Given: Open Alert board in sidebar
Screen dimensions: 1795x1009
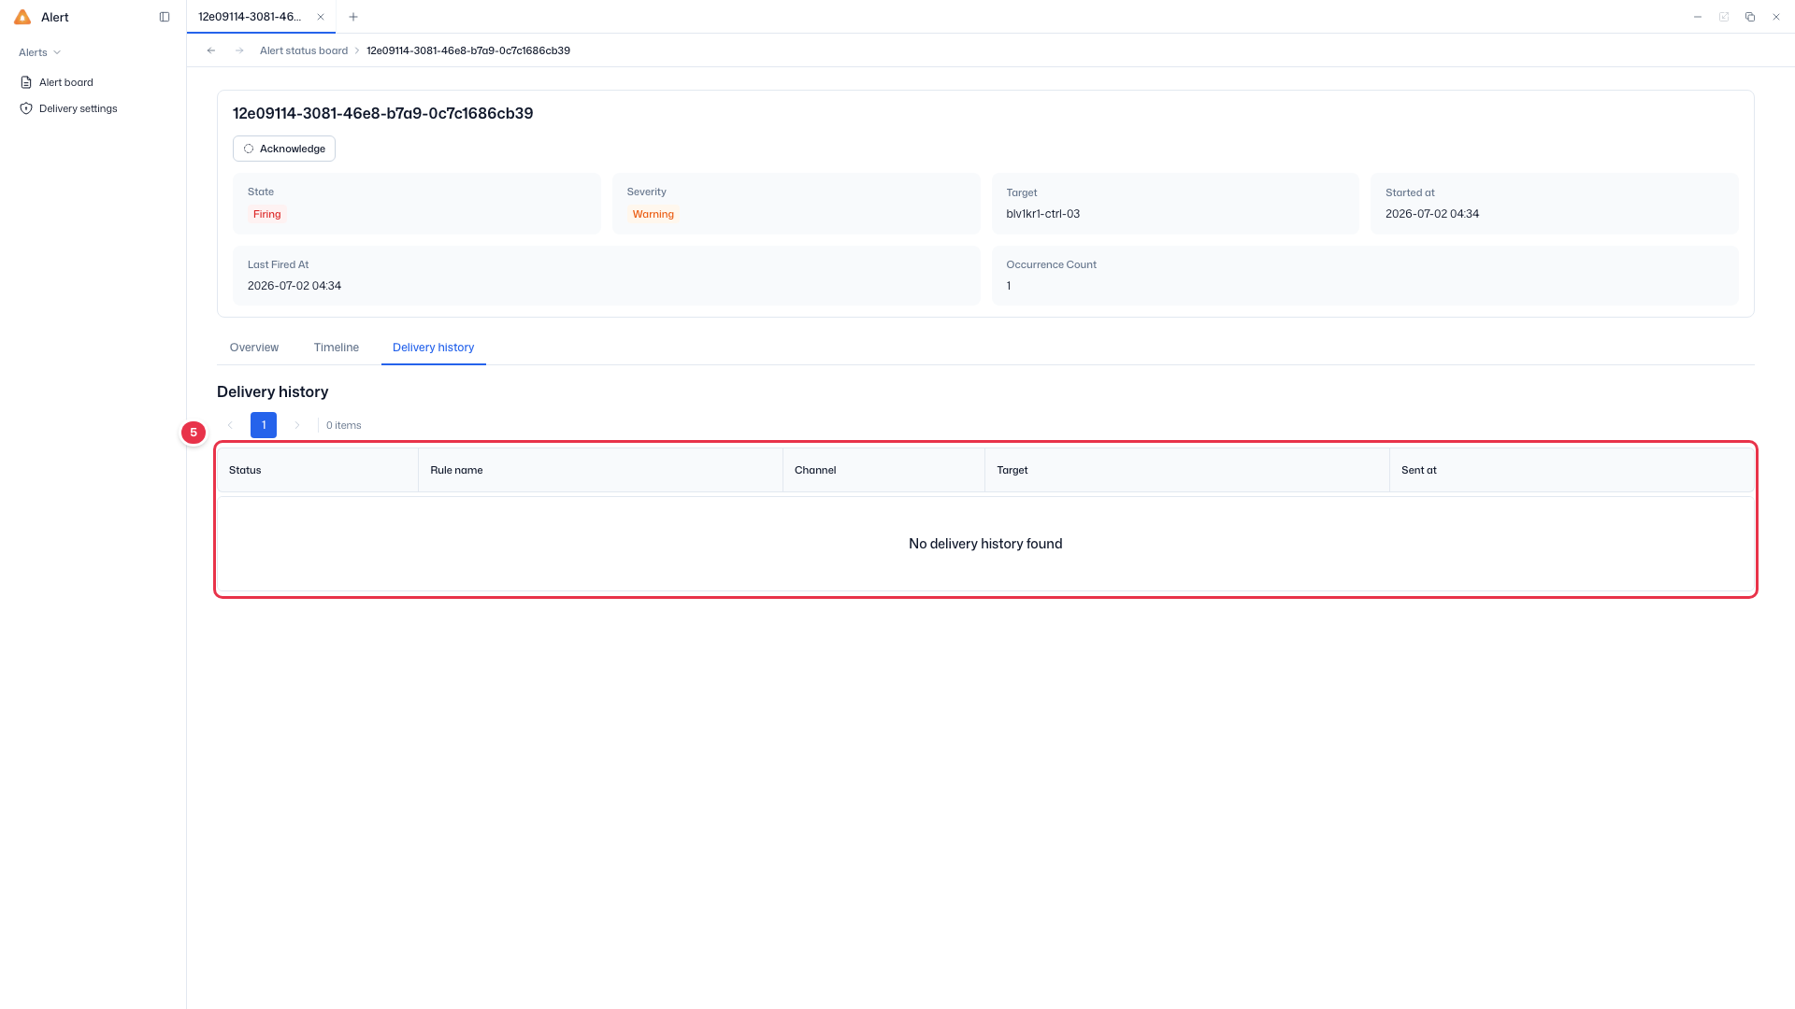Looking at the screenshot, I should point(66,82).
